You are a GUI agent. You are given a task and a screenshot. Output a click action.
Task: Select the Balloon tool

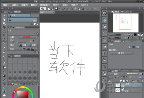[x=4, y=96]
